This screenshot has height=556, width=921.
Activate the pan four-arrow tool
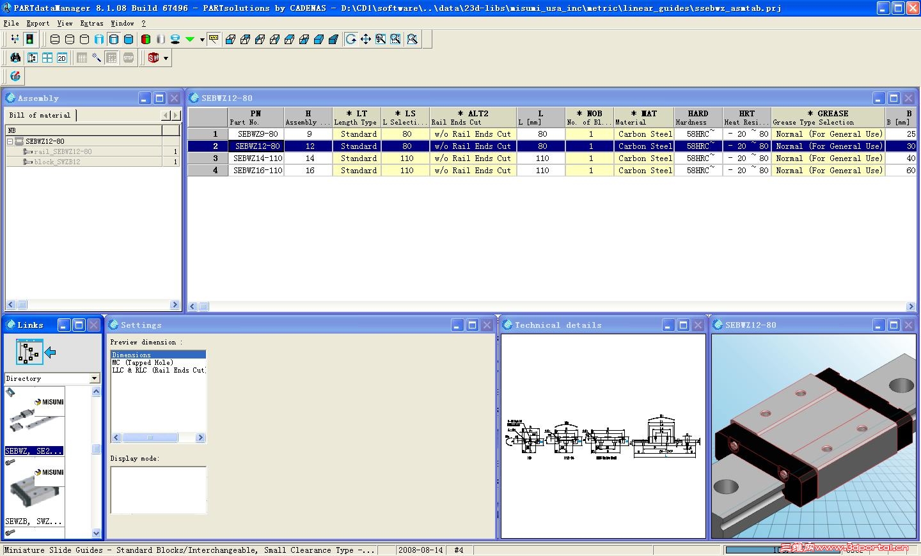366,39
